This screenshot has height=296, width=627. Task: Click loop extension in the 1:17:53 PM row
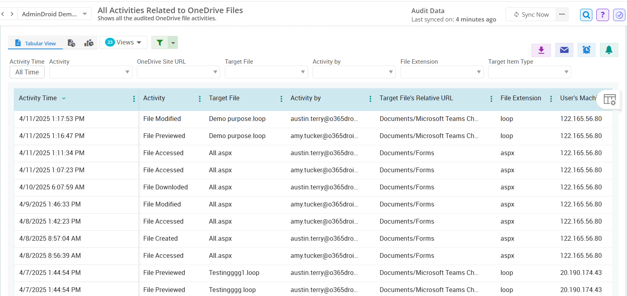(507, 119)
